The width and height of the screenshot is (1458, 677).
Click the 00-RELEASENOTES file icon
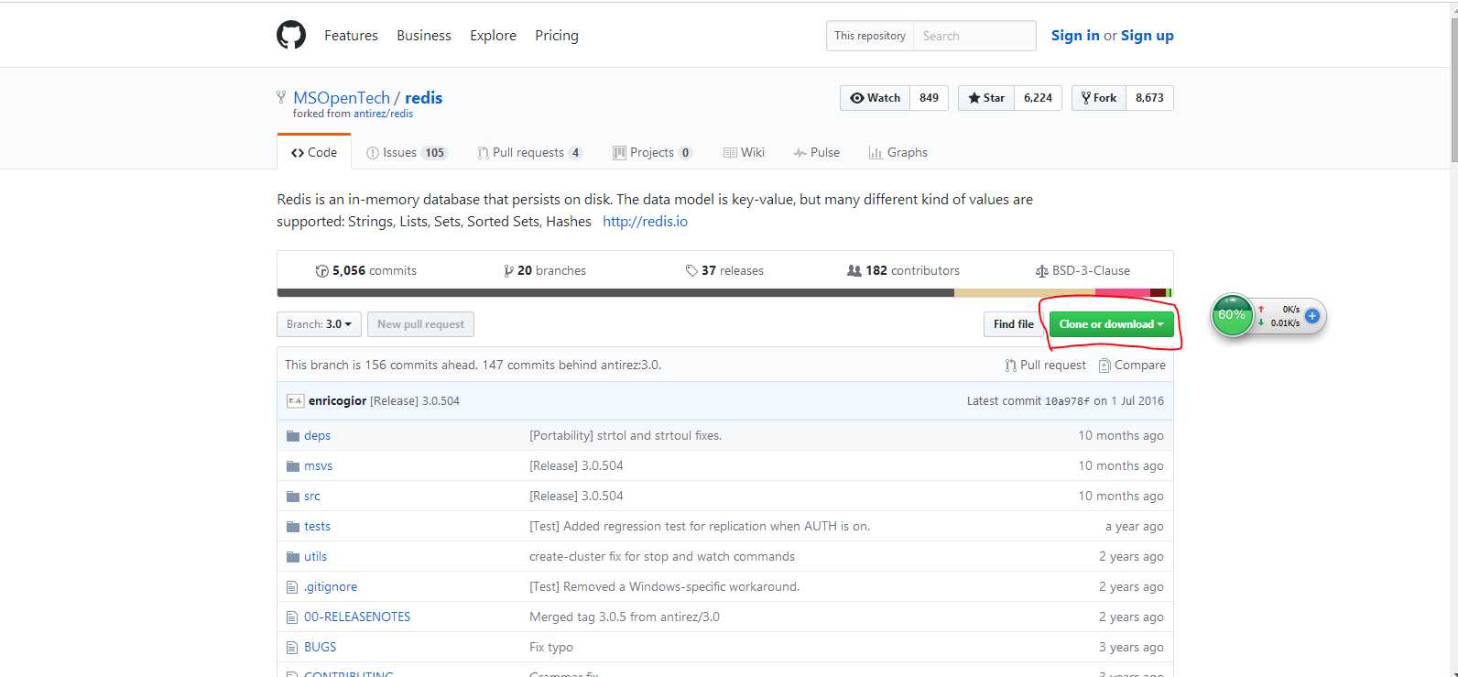292,617
